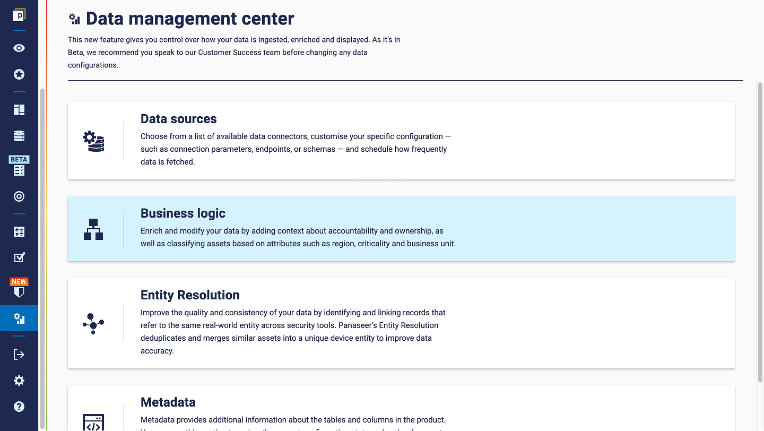Click the log out arrow icon
The image size is (764, 431).
[x=19, y=355]
